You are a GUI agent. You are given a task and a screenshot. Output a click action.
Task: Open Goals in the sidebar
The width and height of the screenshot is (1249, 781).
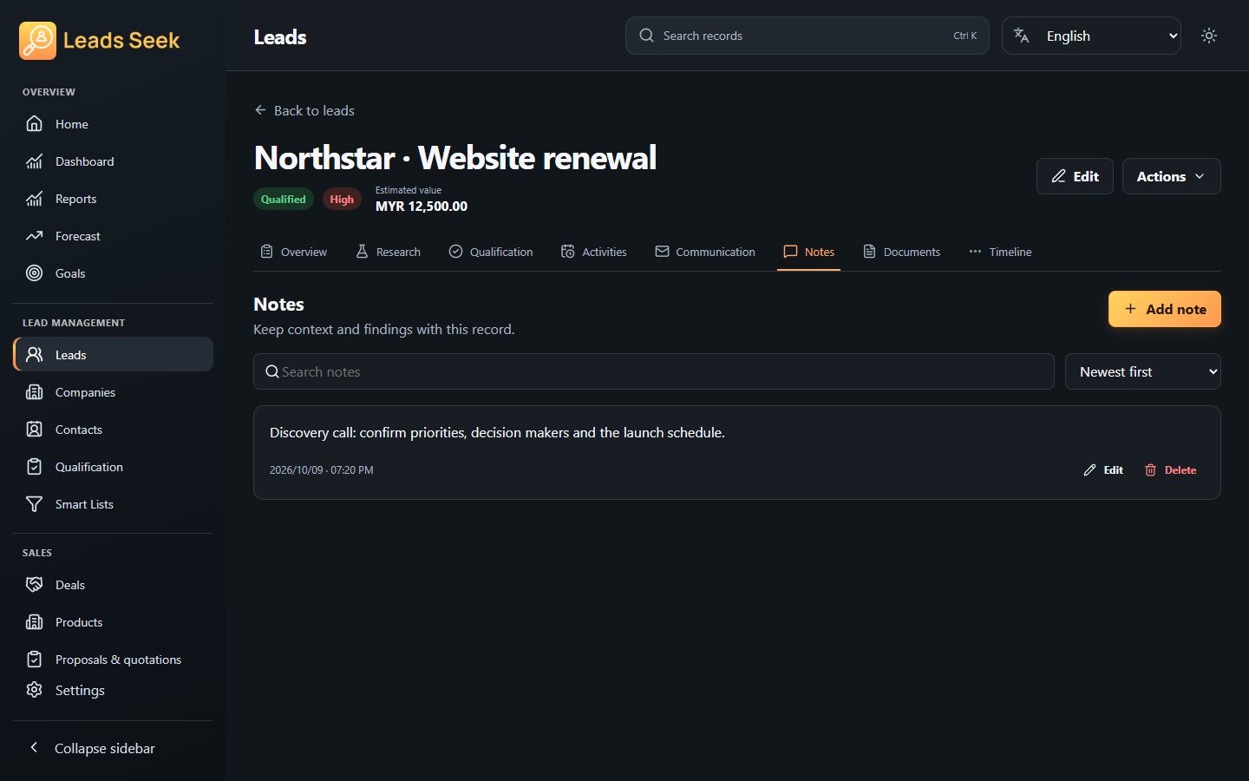(x=113, y=273)
